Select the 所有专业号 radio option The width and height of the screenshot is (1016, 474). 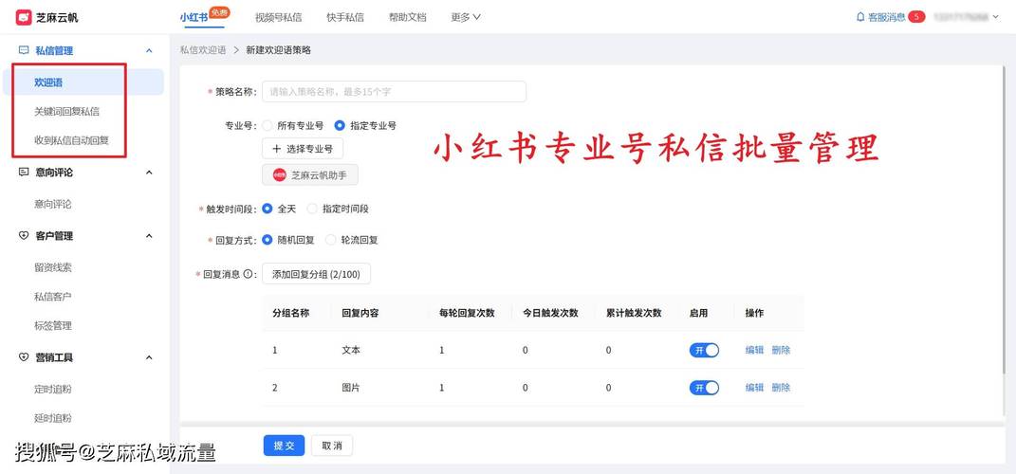[x=268, y=126]
